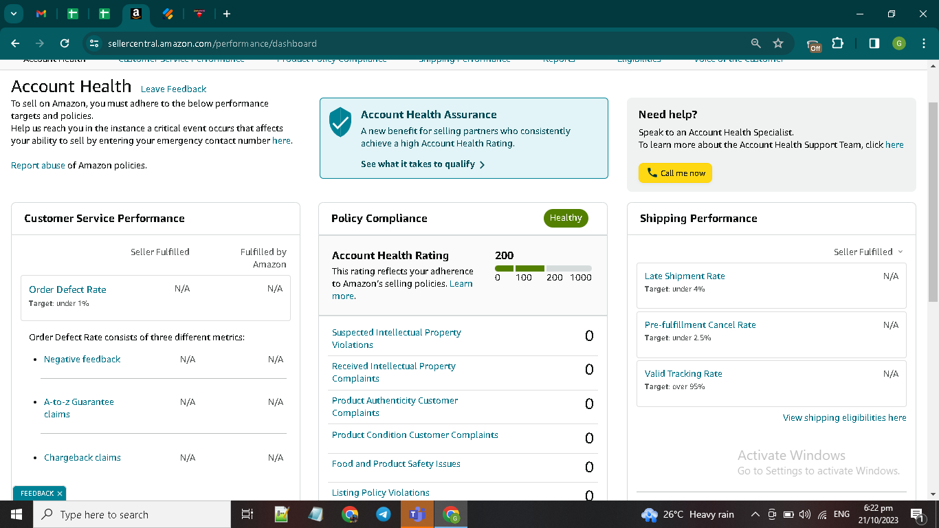Open the zoom magnifier in address bar
Viewport: 939px width, 528px height.
[756, 43]
